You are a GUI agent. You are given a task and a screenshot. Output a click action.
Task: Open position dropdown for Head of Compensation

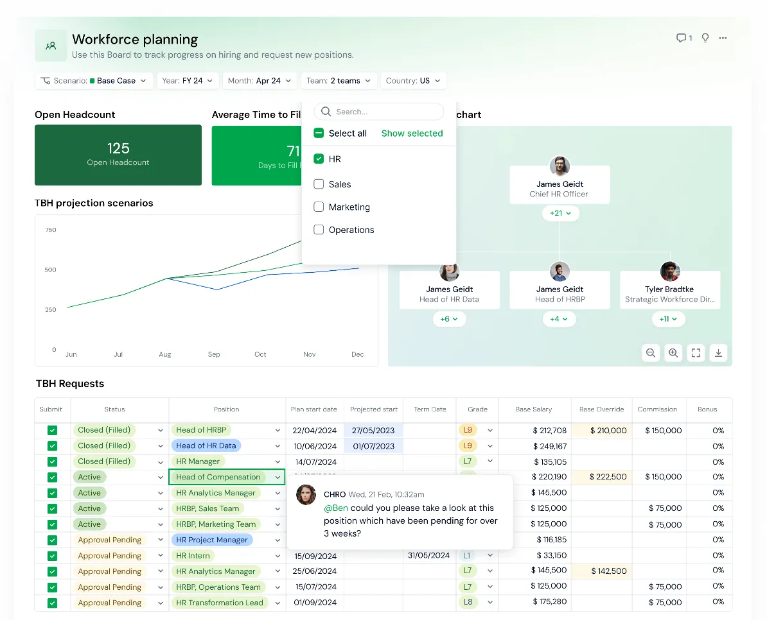[278, 478]
